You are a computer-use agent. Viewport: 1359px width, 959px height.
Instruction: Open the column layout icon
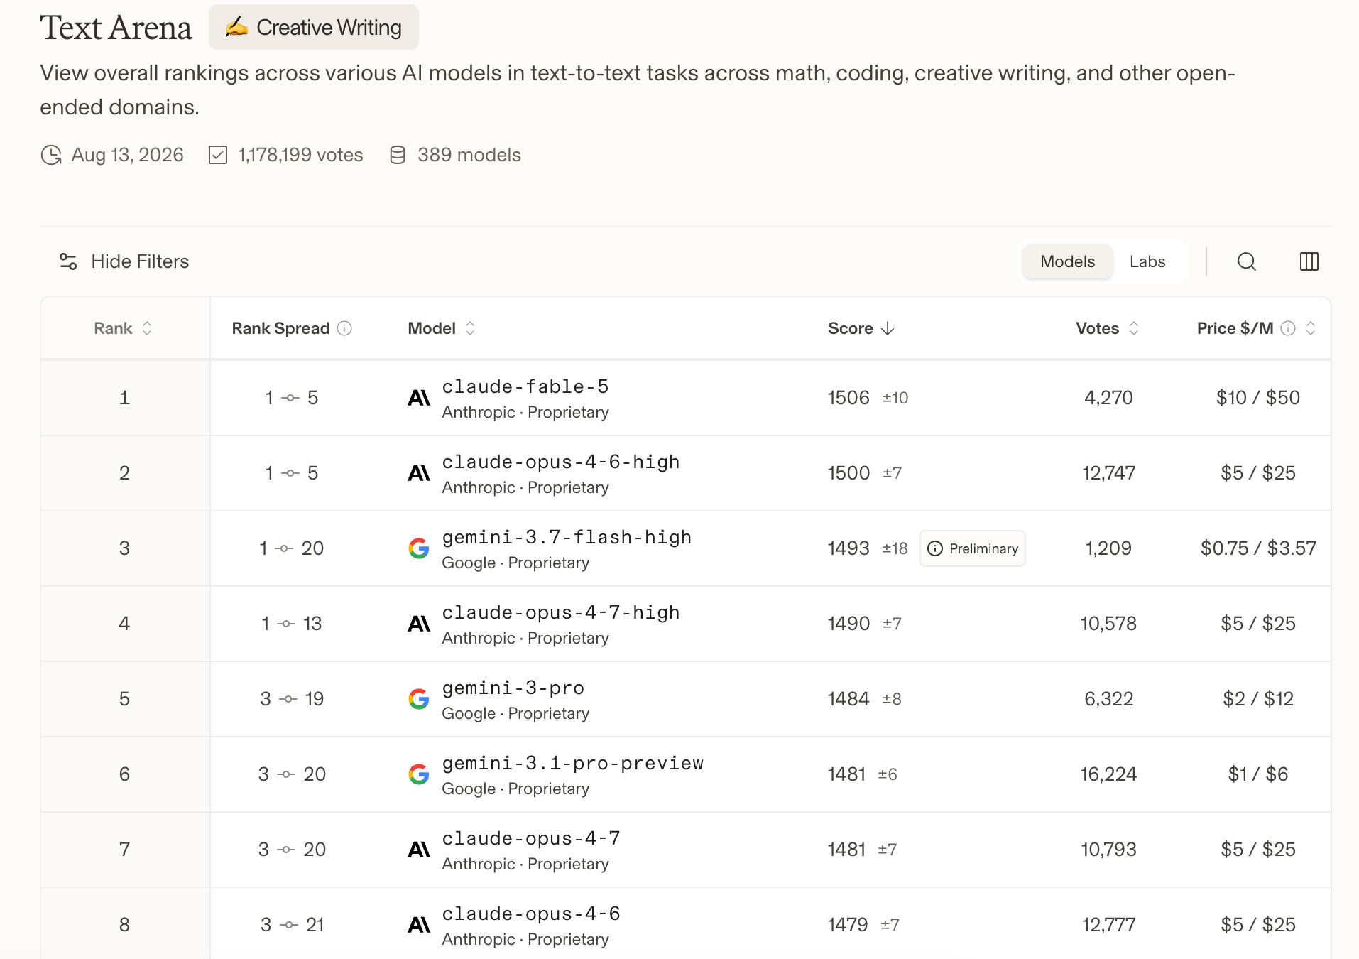1309,261
